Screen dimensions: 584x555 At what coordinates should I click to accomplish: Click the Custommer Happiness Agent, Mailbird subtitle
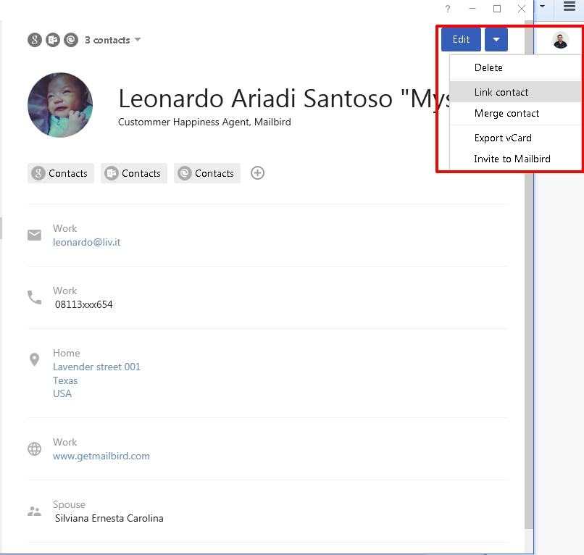coord(204,122)
